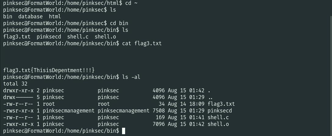Click the terminal cursor block at the prompt

124,131
